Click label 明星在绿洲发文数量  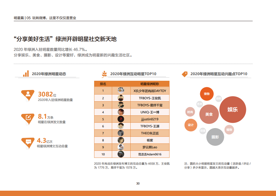click(52, 122)
